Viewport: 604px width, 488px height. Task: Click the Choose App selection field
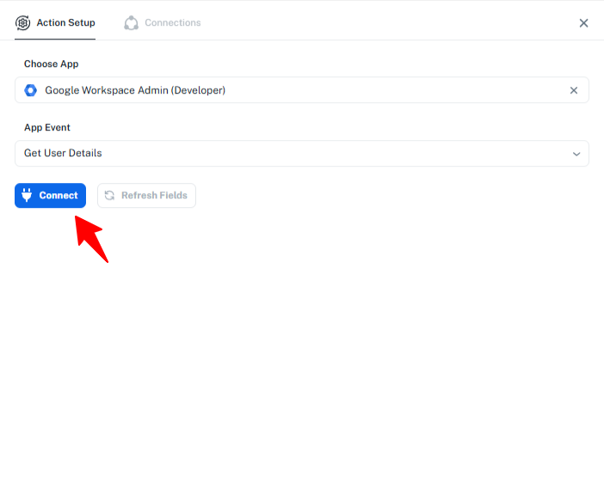(344, 90)
